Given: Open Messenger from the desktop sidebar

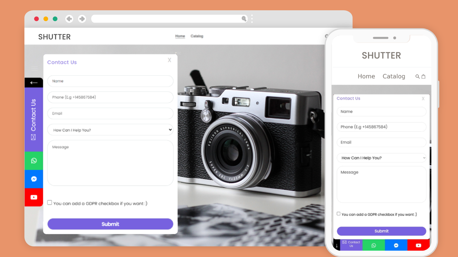Looking at the screenshot, I should point(34,179).
